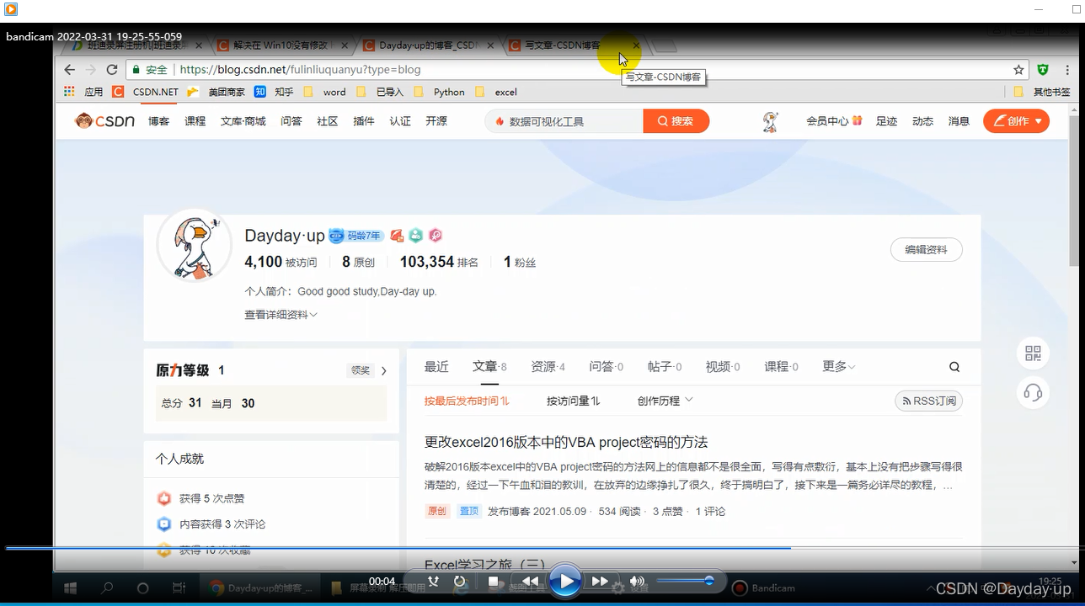
Task: Stop playback with the square Stop button
Action: click(494, 582)
